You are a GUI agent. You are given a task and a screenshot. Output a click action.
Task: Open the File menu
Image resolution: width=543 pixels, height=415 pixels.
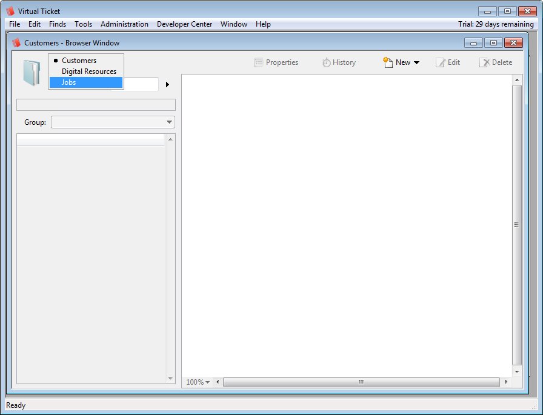pyautogui.click(x=15, y=24)
